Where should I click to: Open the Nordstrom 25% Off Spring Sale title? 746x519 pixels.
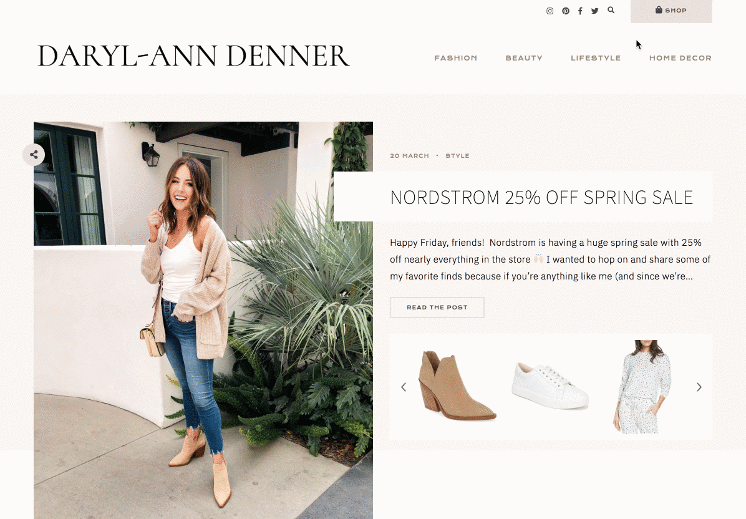541,197
